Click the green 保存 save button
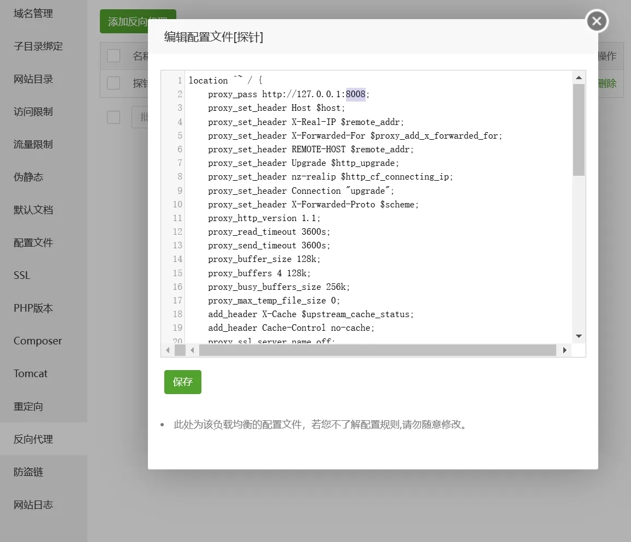The height and width of the screenshot is (542, 631). point(182,382)
